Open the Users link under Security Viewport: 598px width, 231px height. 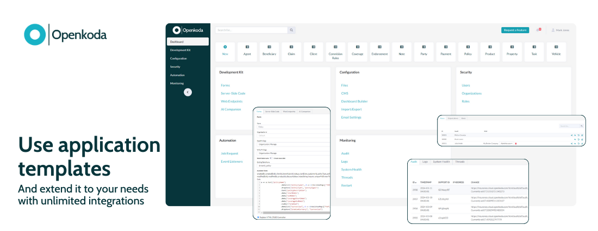pyautogui.click(x=466, y=86)
